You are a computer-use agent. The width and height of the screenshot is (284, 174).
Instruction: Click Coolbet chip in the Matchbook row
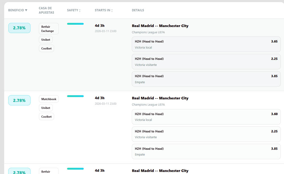click(x=46, y=117)
